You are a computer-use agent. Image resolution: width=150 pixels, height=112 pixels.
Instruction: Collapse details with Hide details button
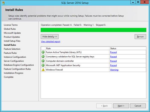click(x=50, y=37)
